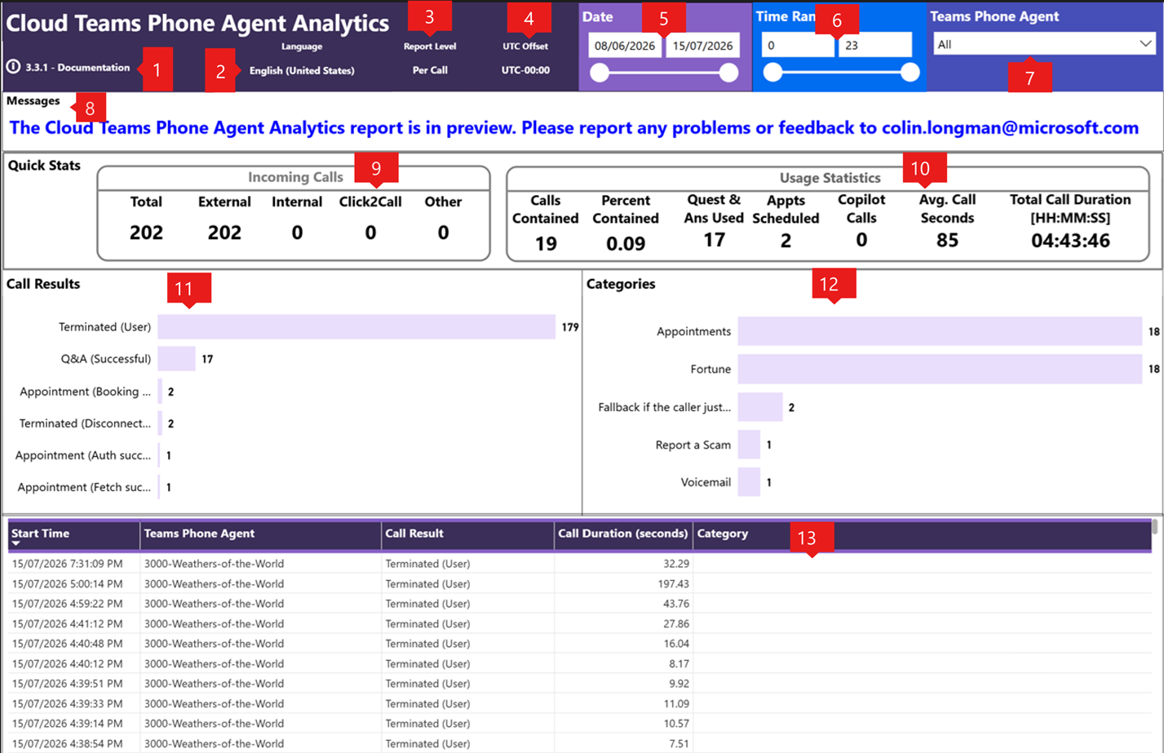Select the Report a Scam bar
This screenshot has width=1164, height=753.
click(749, 445)
